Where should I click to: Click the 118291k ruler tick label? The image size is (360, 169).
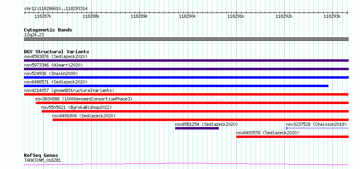pyautogui.click(x=236, y=16)
